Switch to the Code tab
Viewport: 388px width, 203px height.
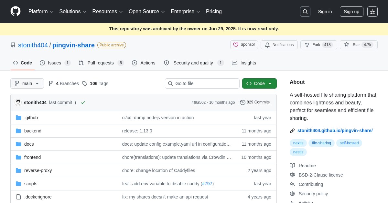23,63
